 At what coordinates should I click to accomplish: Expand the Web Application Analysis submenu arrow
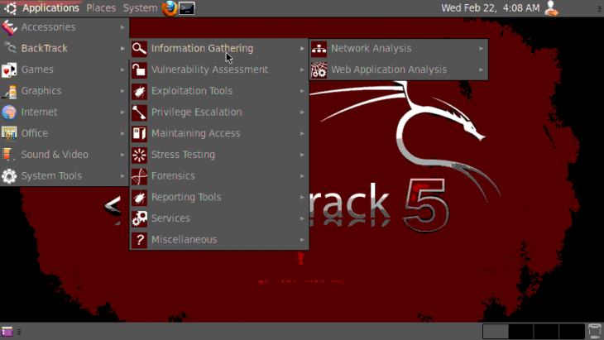pyautogui.click(x=481, y=69)
